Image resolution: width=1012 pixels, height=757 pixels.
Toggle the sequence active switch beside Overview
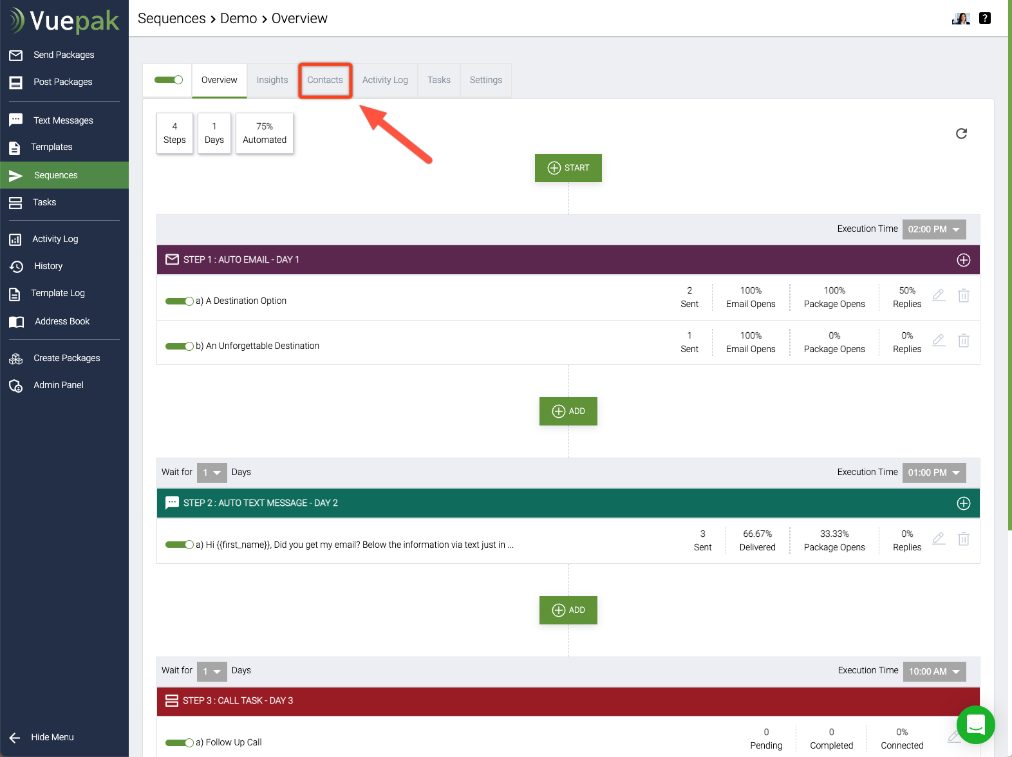(169, 80)
